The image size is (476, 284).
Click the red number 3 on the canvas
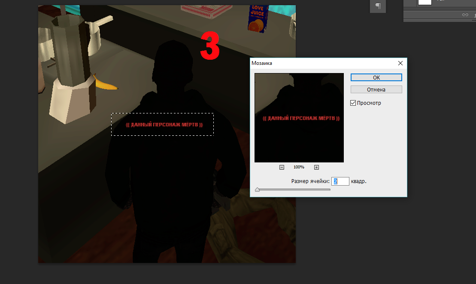210,47
